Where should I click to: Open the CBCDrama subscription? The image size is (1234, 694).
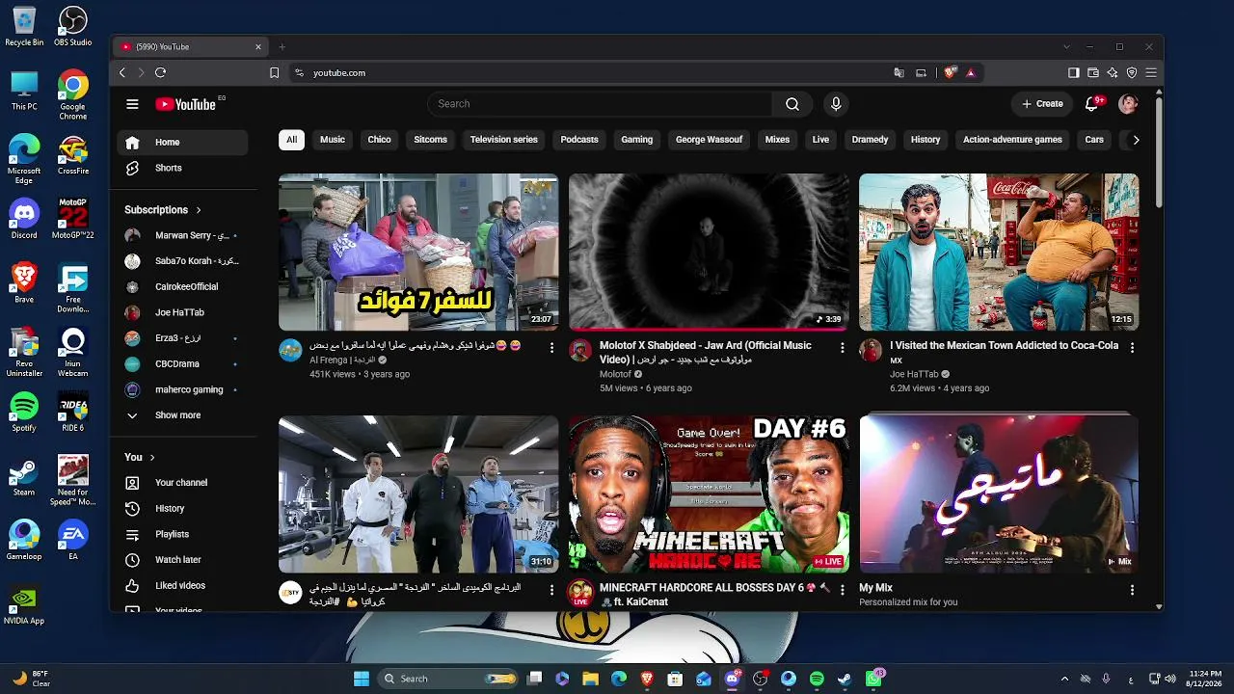click(x=182, y=364)
